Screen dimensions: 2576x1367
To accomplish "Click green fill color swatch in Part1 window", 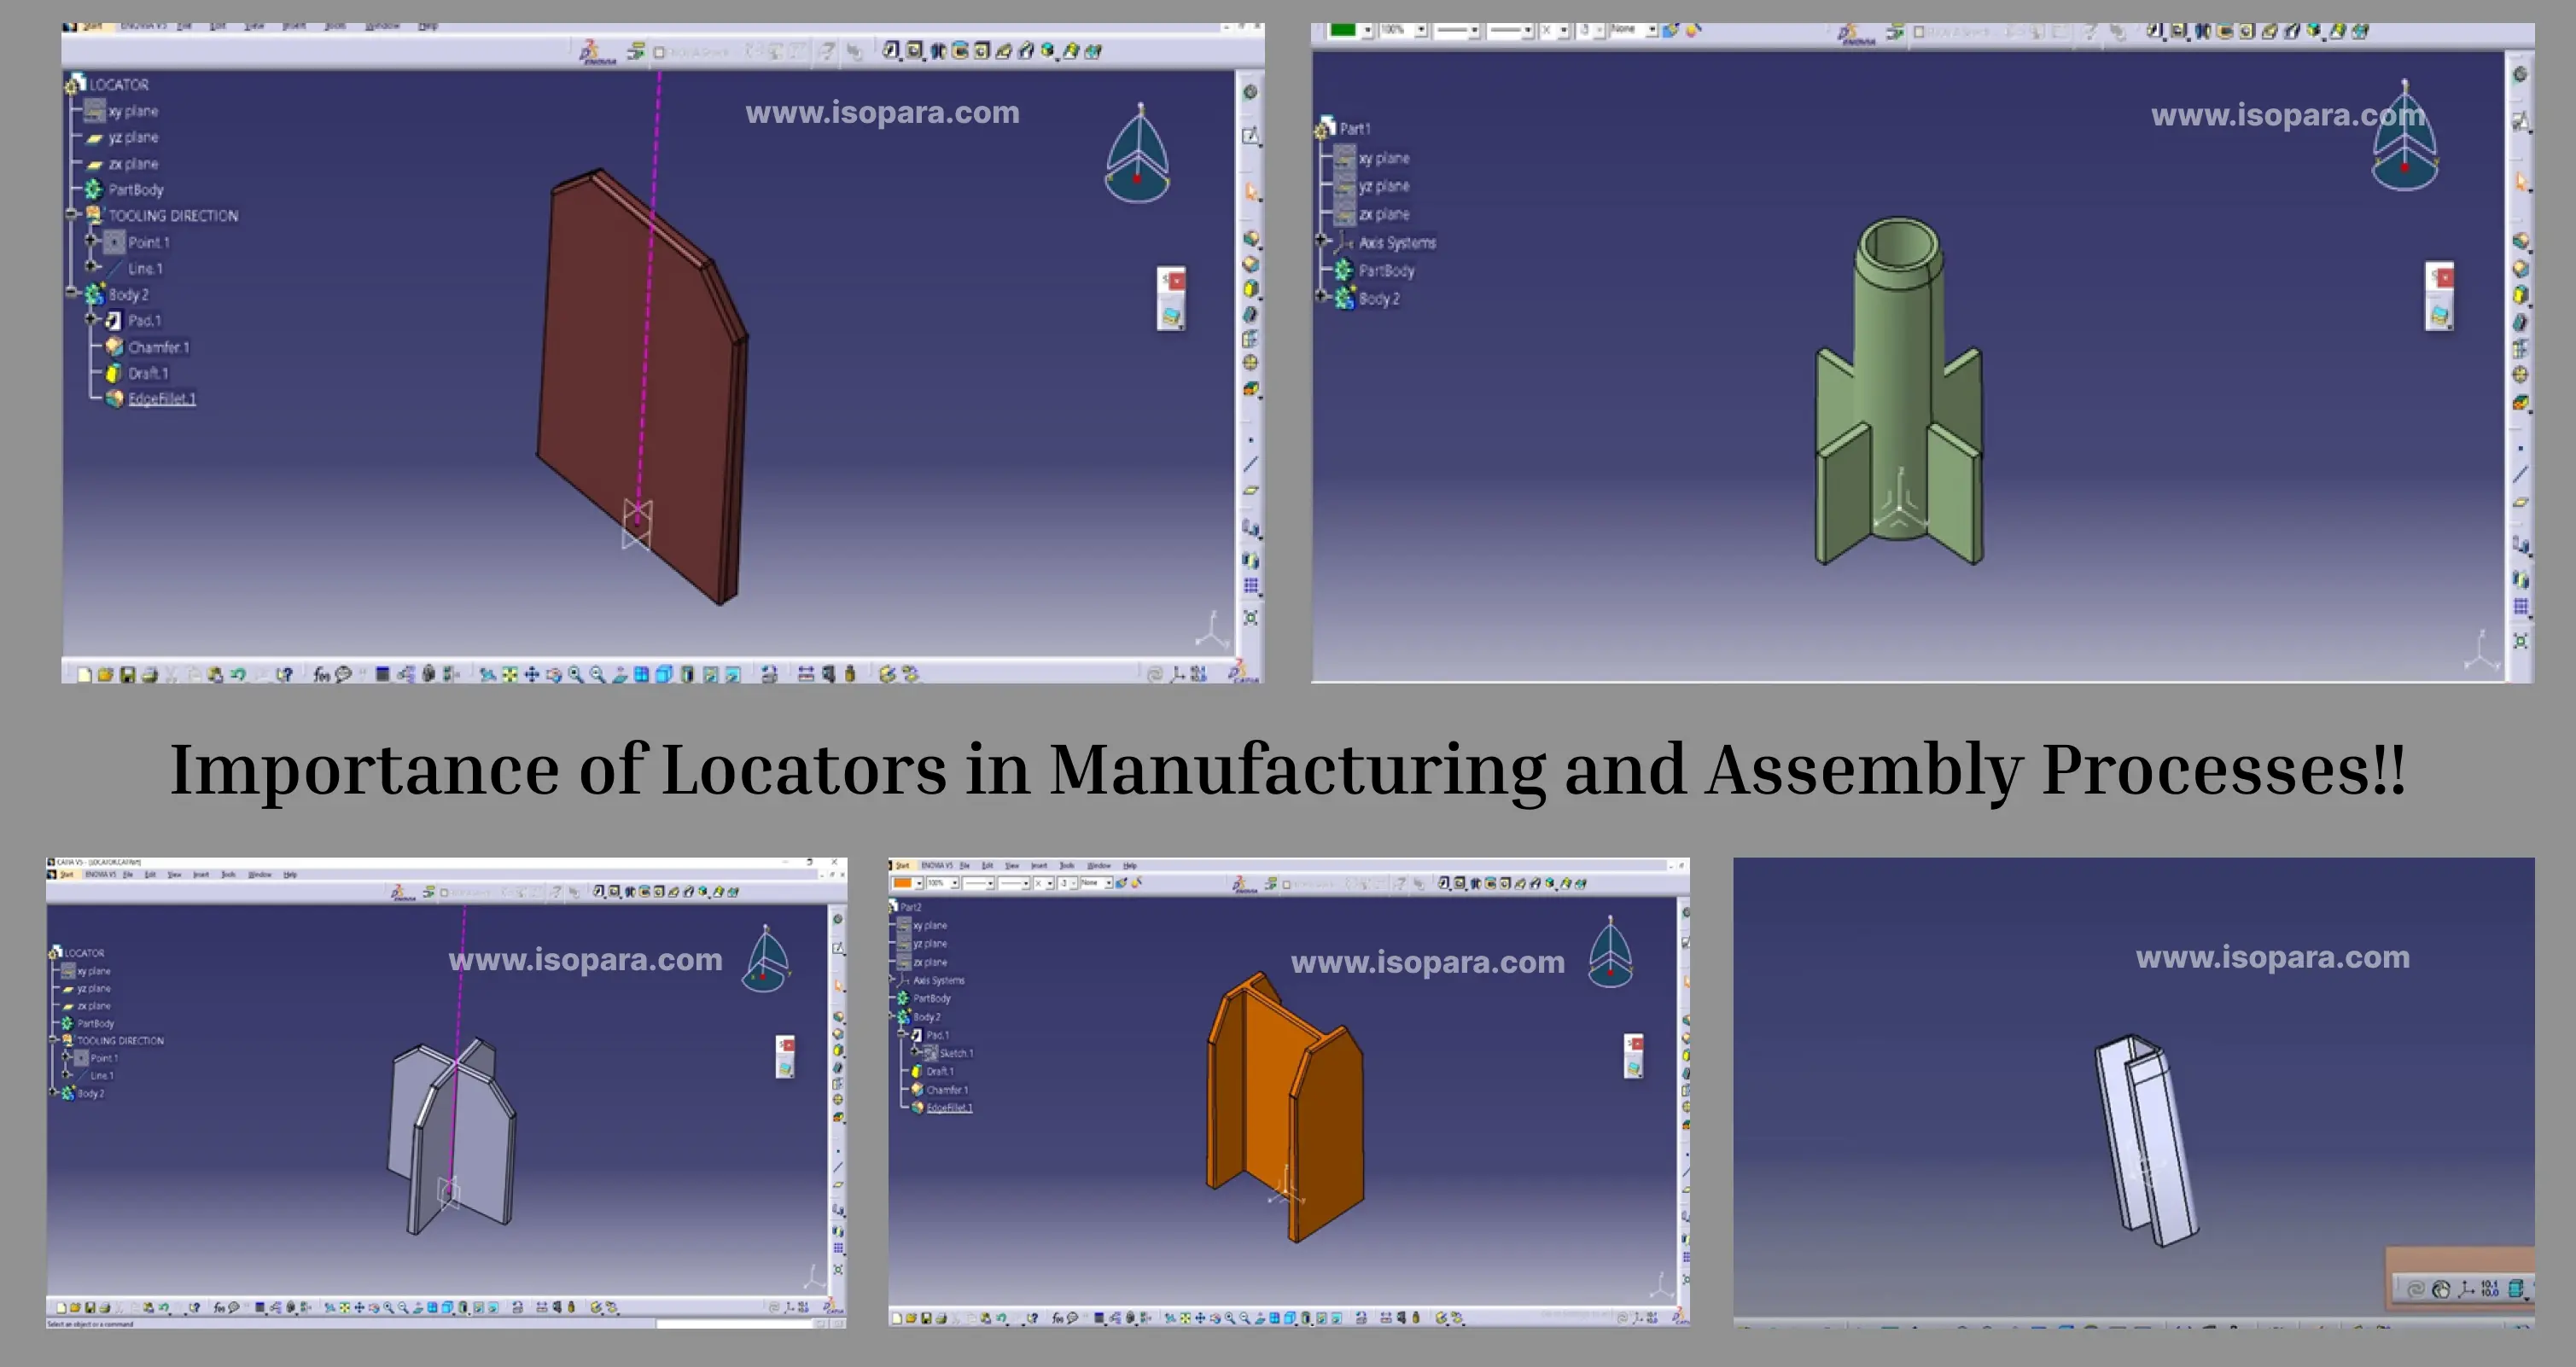I will click(1342, 30).
